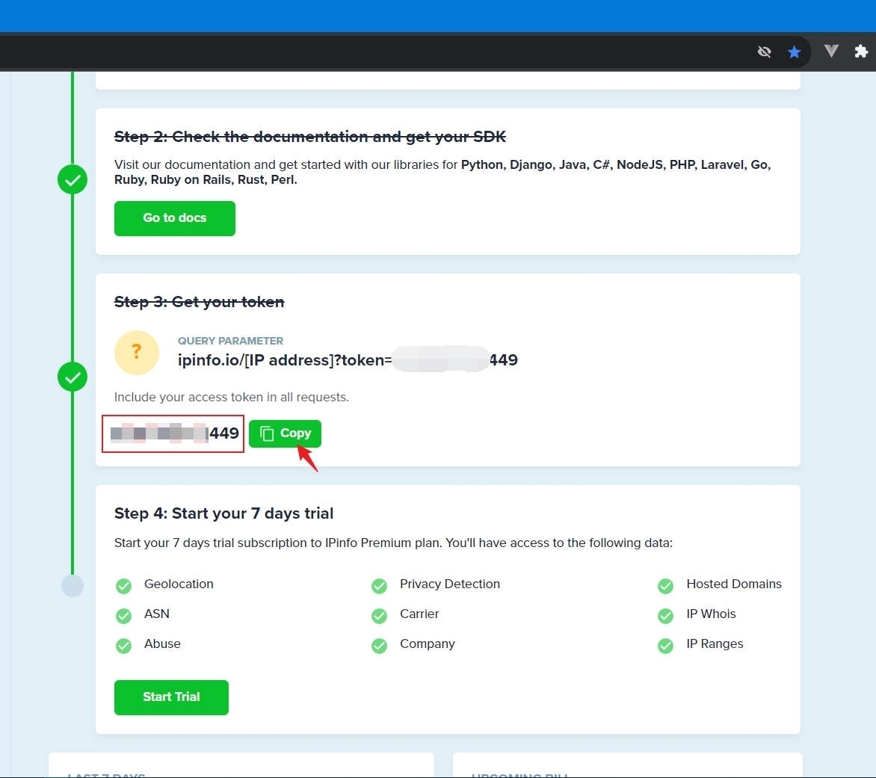Click the Step 3 green checkmark circle
The image size is (876, 778).
pyautogui.click(x=73, y=377)
